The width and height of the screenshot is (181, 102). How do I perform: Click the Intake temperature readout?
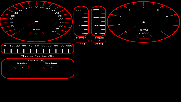(22, 67)
